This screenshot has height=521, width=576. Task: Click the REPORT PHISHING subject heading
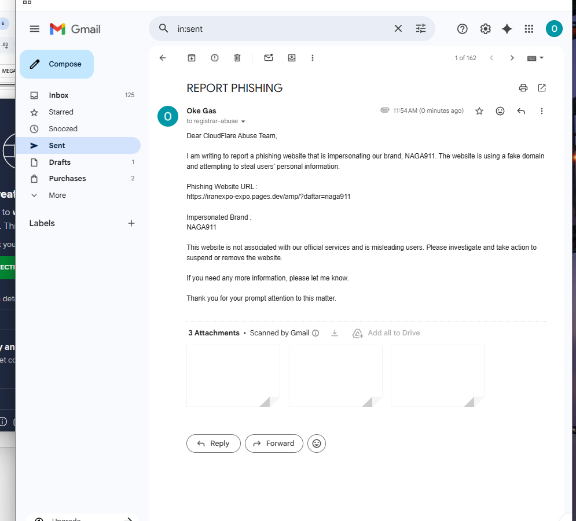click(234, 88)
